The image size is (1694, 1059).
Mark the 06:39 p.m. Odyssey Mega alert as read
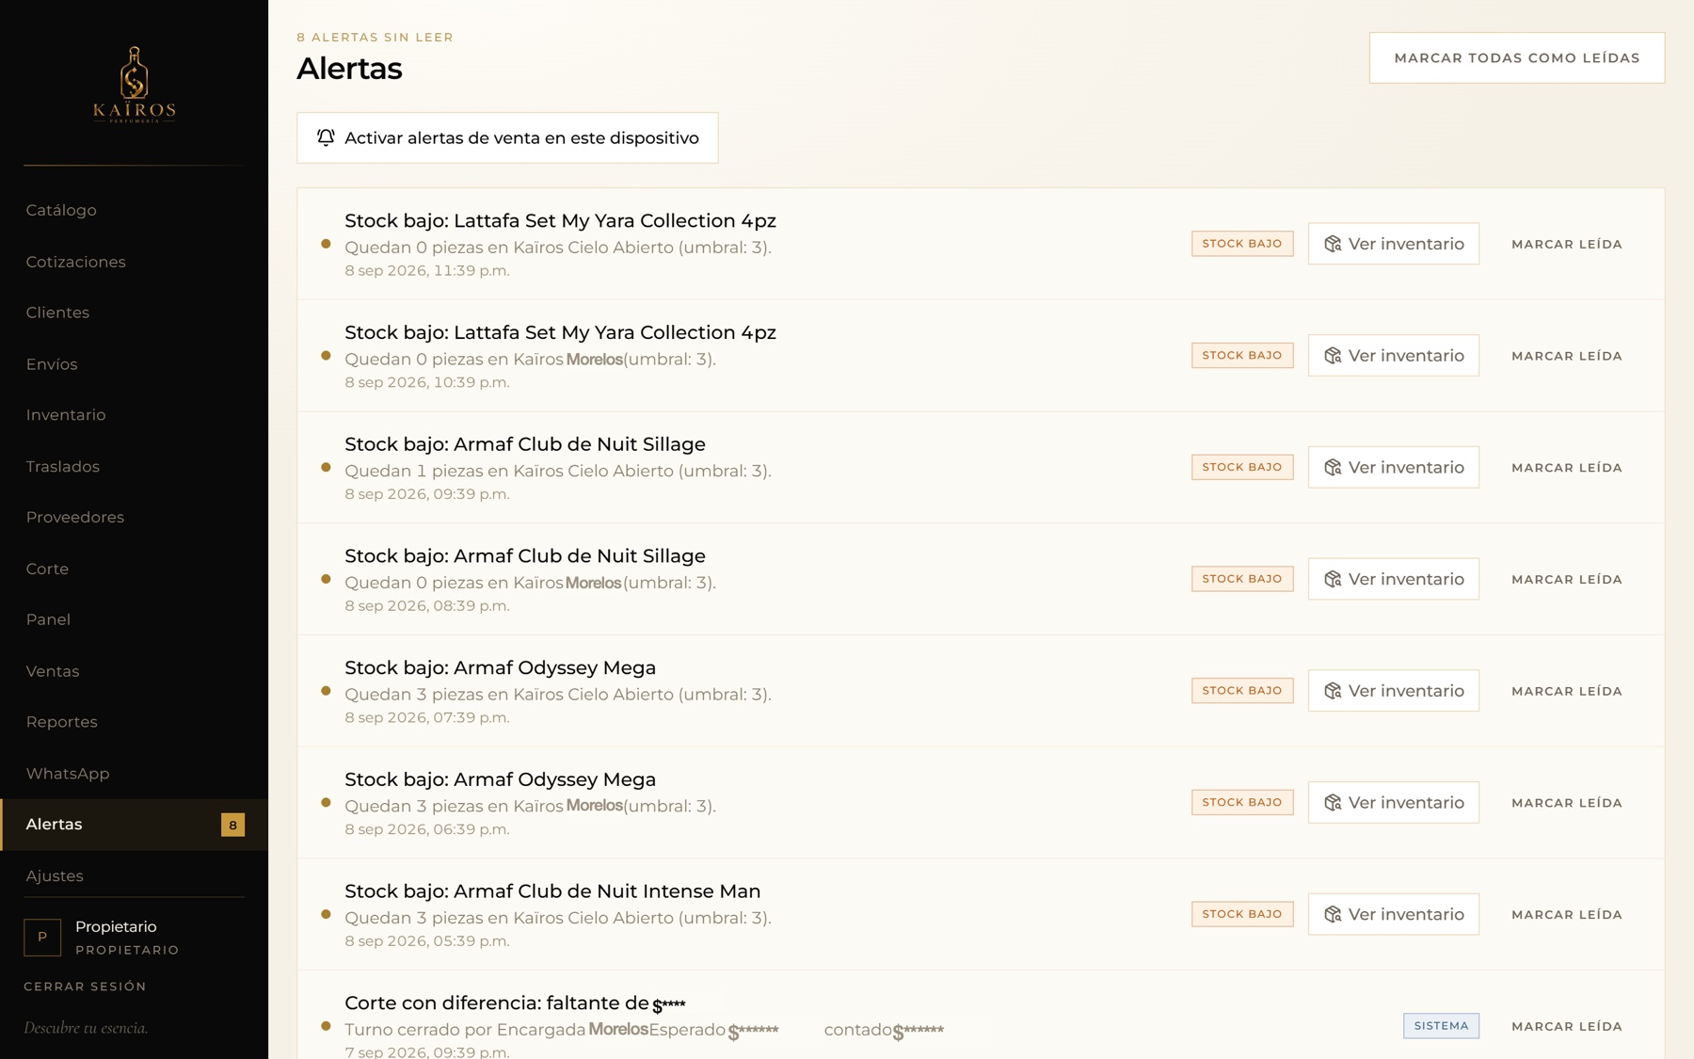[x=1567, y=803]
